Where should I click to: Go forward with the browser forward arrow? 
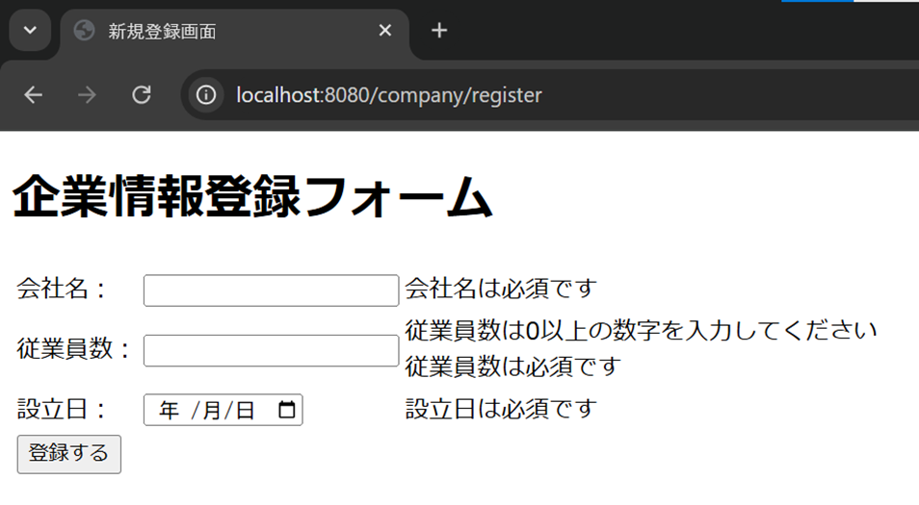(87, 95)
